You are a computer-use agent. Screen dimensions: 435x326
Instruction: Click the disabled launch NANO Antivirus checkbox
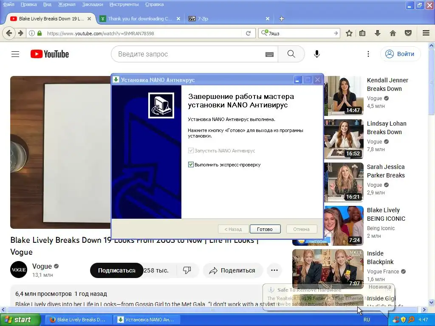click(x=191, y=151)
